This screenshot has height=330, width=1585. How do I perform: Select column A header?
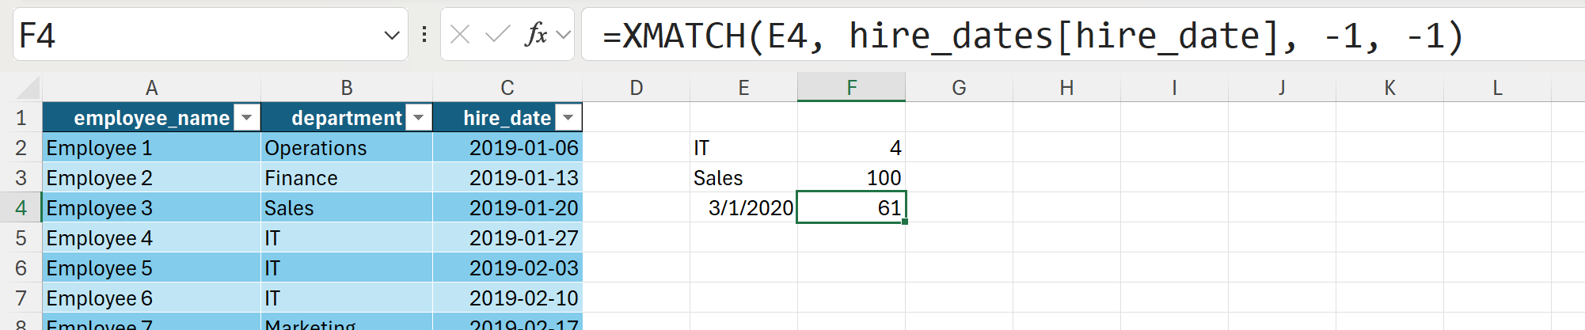pos(151,87)
